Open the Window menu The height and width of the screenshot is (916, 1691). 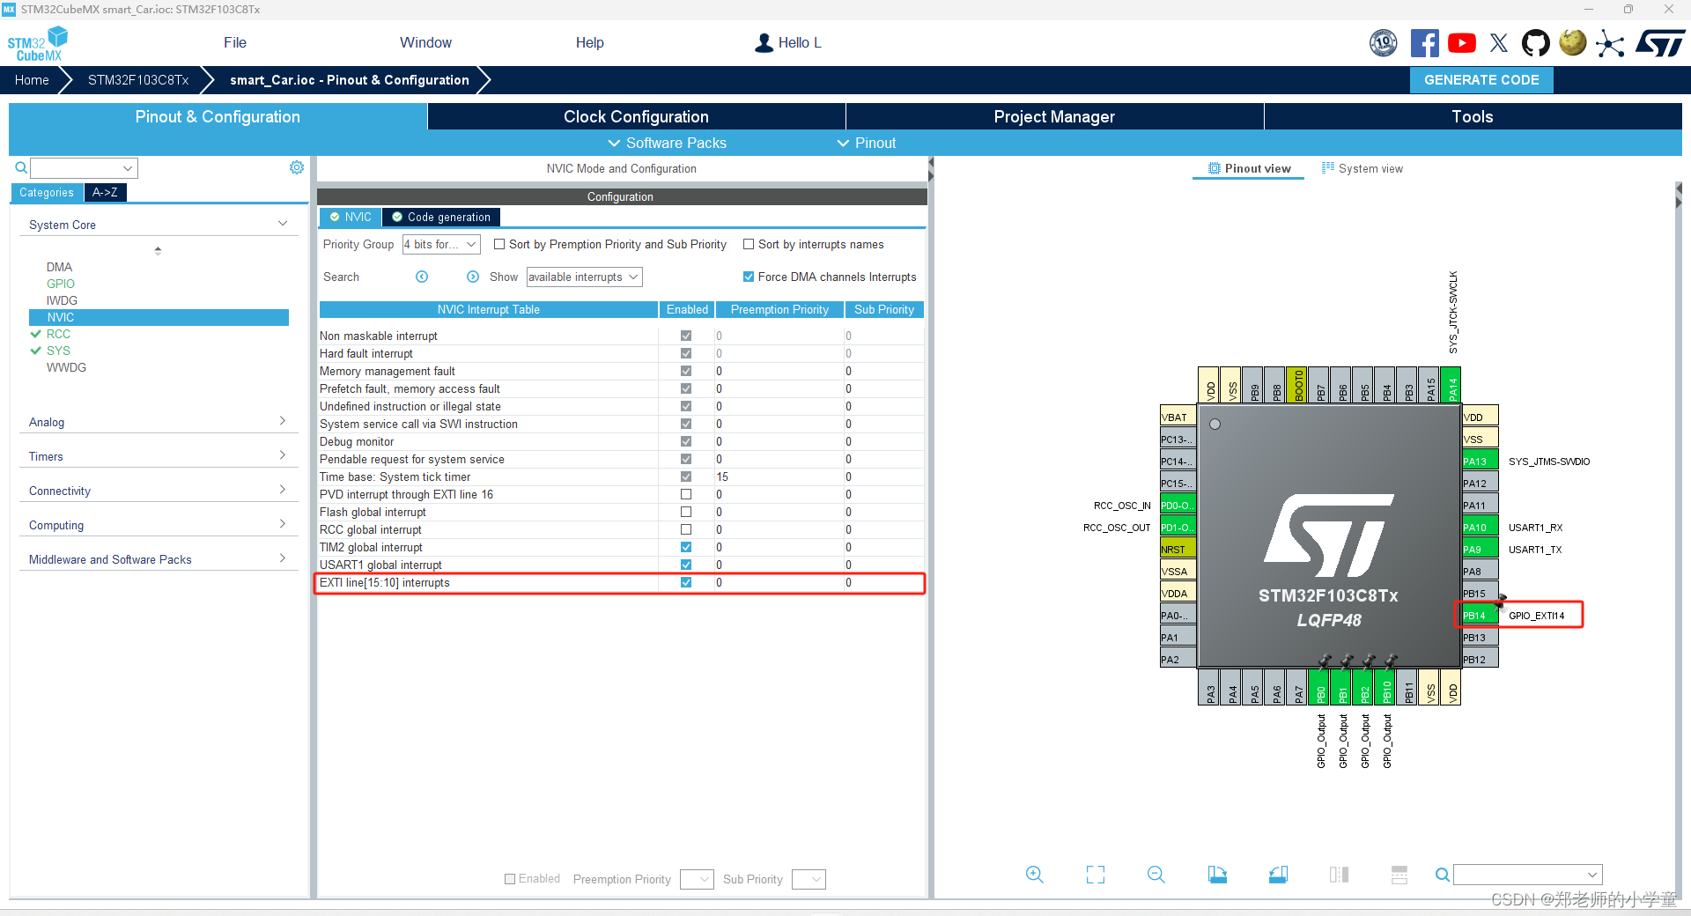click(425, 42)
